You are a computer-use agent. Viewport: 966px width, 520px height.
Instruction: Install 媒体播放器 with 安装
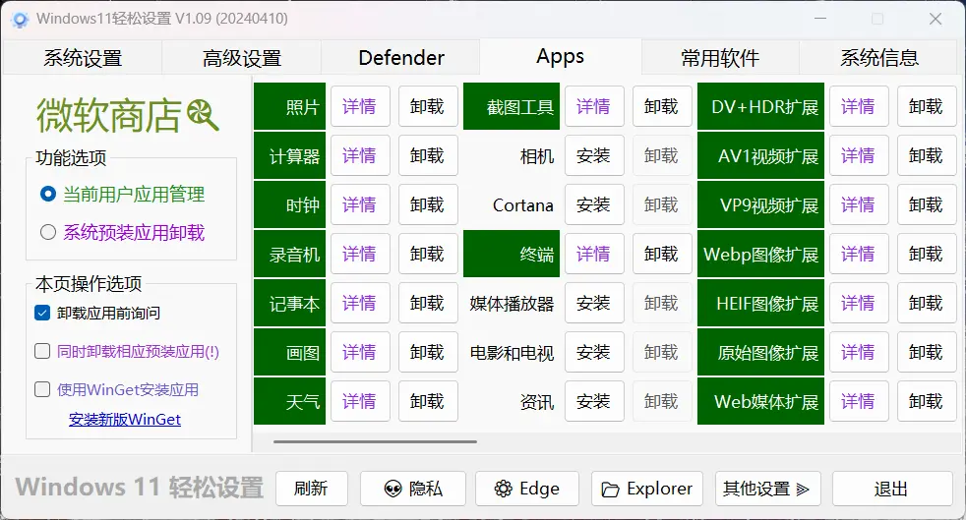click(594, 304)
